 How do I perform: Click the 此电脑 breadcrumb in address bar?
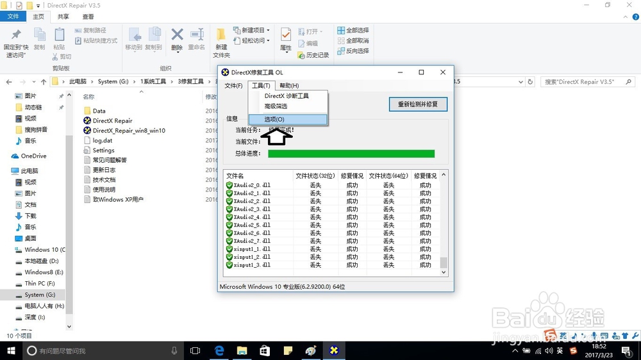[x=78, y=82]
